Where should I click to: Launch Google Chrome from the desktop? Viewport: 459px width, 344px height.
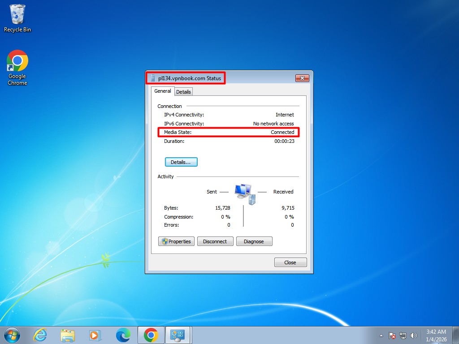click(x=17, y=60)
